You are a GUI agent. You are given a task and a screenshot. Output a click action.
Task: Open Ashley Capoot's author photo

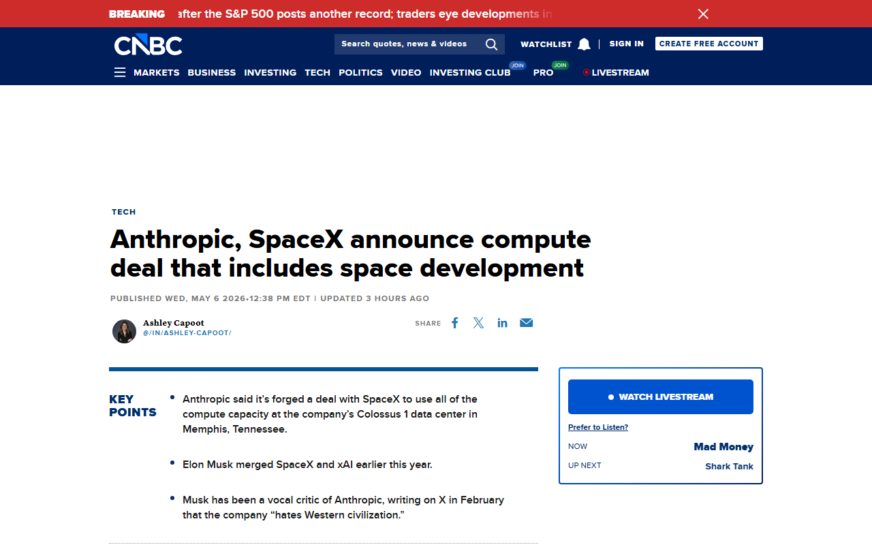tap(124, 331)
